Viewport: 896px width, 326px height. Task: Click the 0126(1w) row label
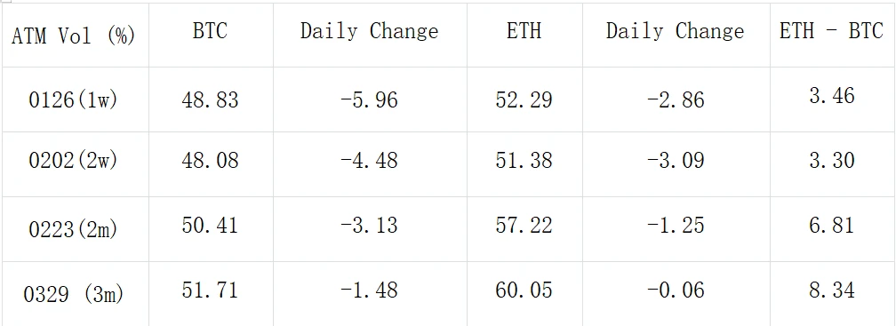[x=73, y=100]
